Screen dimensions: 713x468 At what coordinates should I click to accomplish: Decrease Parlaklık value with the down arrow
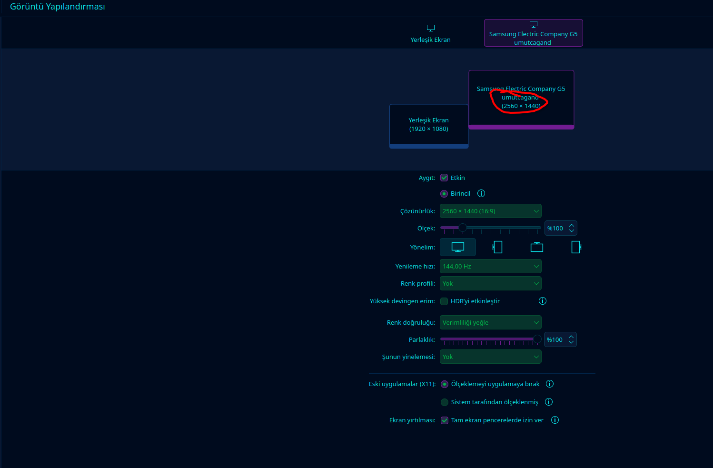tap(571, 342)
